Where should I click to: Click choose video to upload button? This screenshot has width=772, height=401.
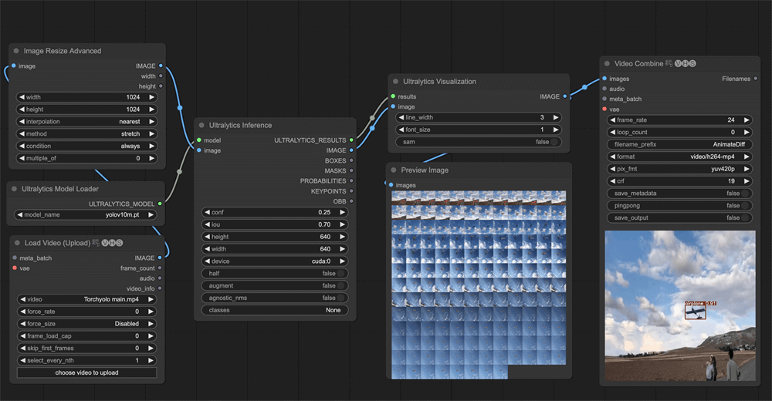click(87, 373)
